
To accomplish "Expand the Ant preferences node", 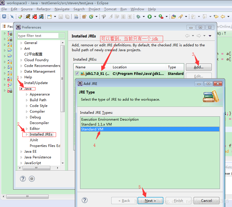I will (21, 49).
